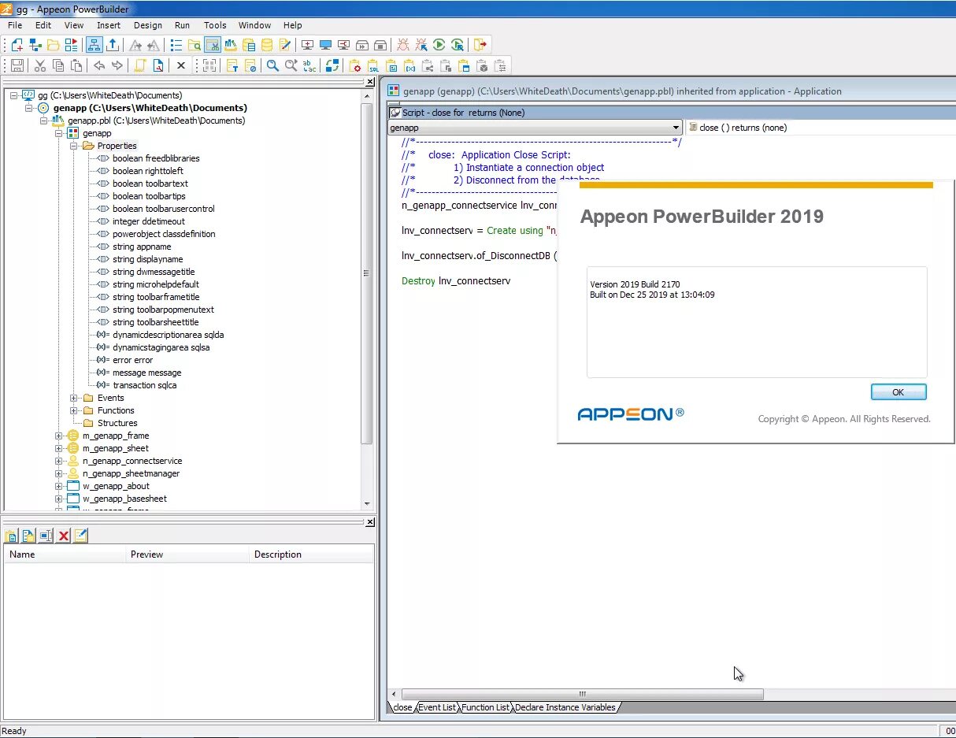Save the script using the diskette icon
Viewport: 956px width, 738px height.
click(x=16, y=65)
